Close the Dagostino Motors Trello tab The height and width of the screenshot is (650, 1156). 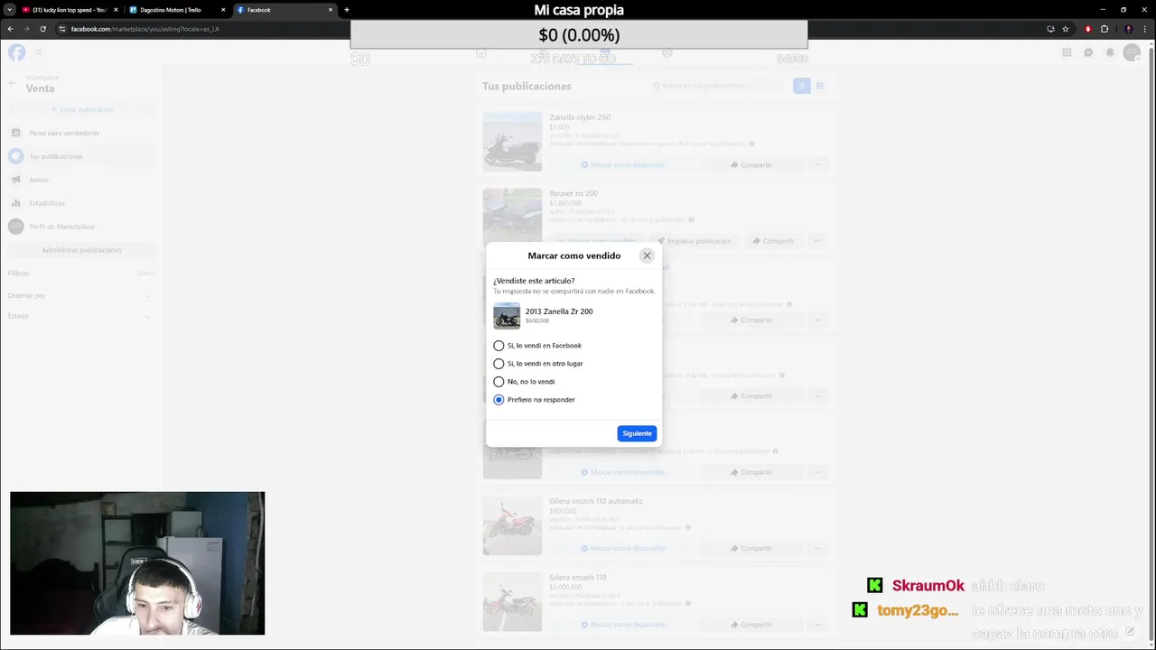coord(223,10)
